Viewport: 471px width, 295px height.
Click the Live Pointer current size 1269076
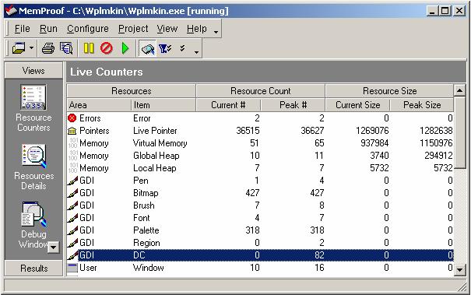click(x=372, y=131)
